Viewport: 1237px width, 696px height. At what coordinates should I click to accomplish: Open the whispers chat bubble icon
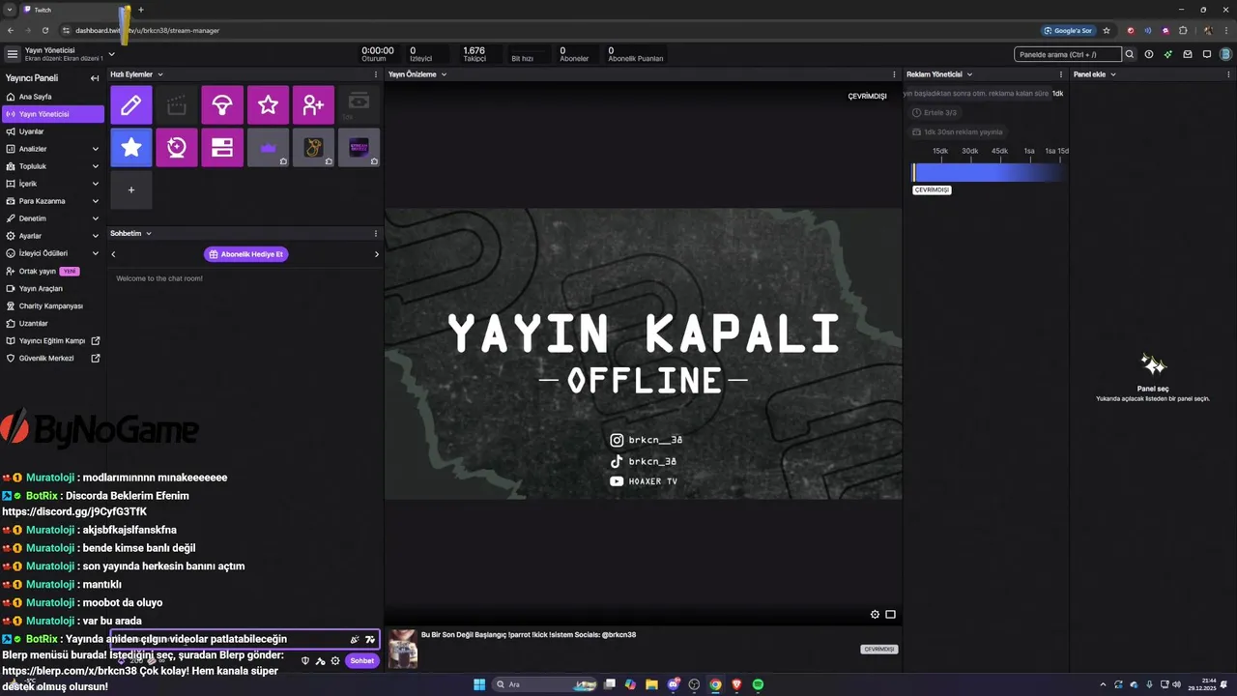coord(1206,54)
